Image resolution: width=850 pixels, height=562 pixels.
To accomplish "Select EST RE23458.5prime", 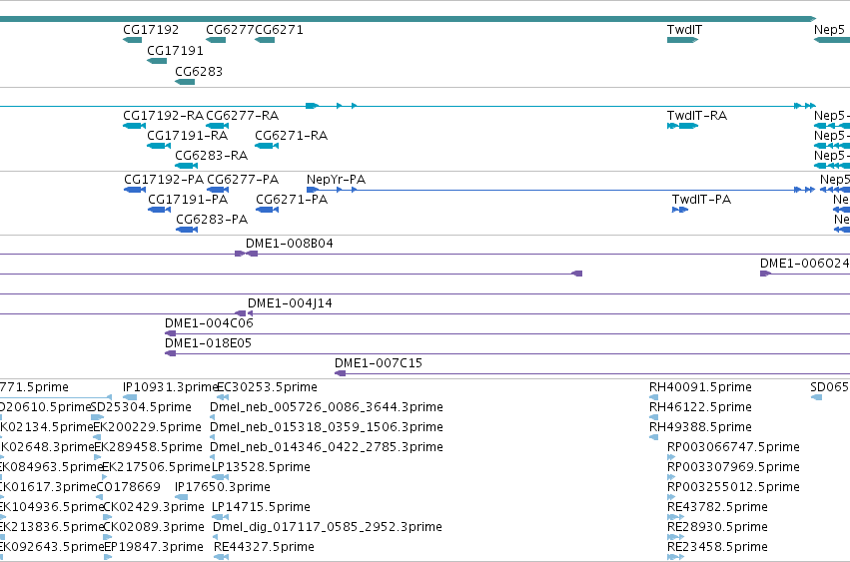I will [717, 547].
